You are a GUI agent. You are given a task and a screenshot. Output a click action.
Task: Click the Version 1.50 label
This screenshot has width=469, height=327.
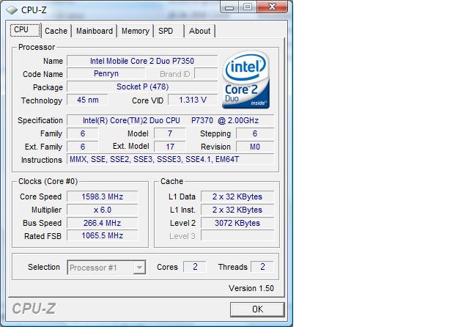251,288
